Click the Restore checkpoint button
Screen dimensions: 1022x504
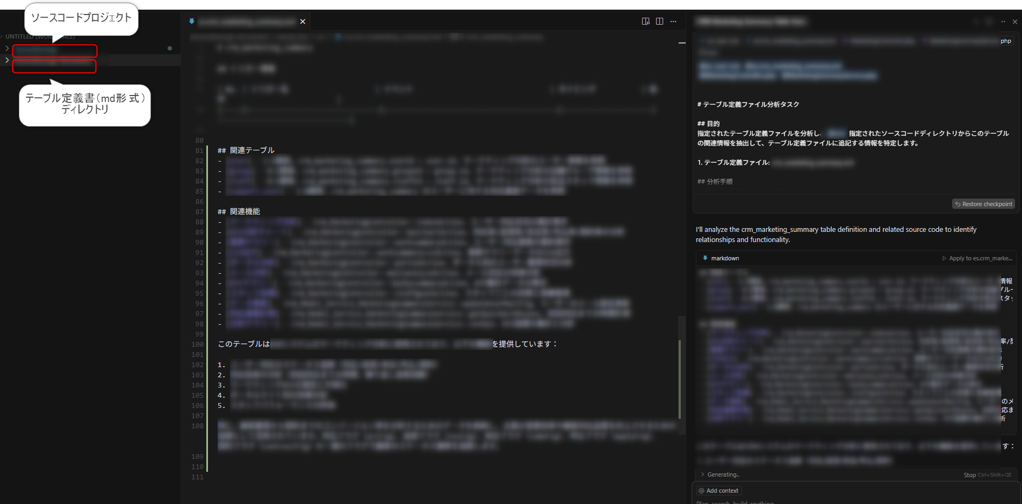(x=983, y=204)
